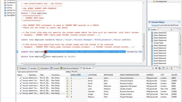Click the EMPLOYEEDESIGNATION column header
The height and width of the screenshot is (102, 182).
[132, 75]
